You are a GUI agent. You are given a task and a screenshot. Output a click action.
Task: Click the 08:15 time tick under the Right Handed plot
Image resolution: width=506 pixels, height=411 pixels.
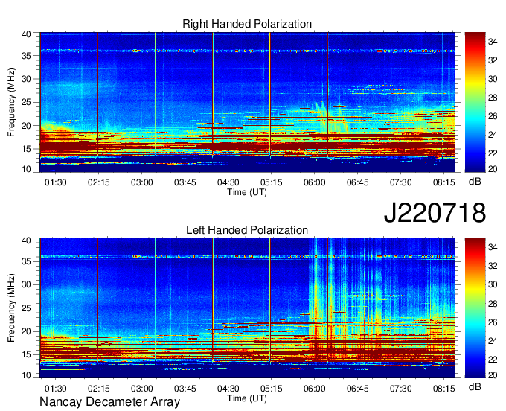(x=444, y=182)
